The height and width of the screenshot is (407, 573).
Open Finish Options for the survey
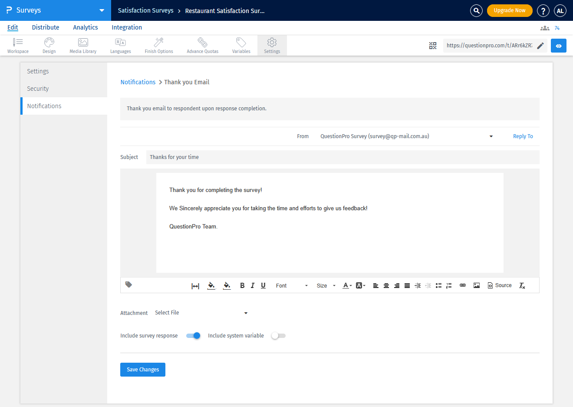point(158,45)
